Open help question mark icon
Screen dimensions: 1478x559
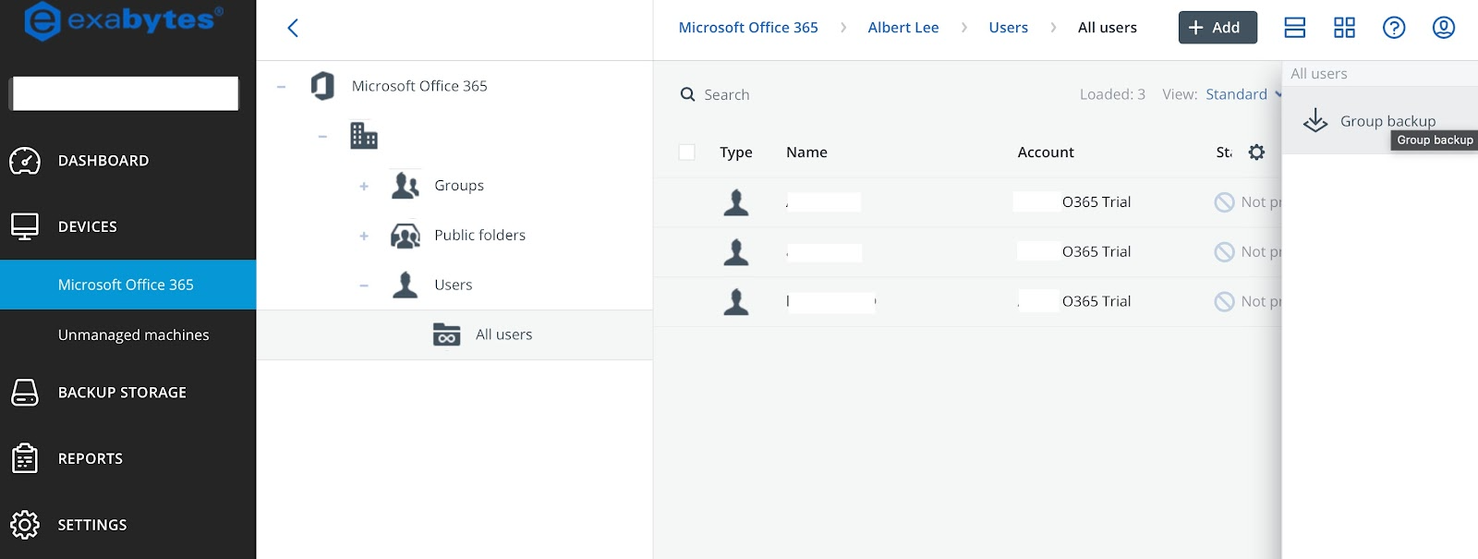point(1394,28)
